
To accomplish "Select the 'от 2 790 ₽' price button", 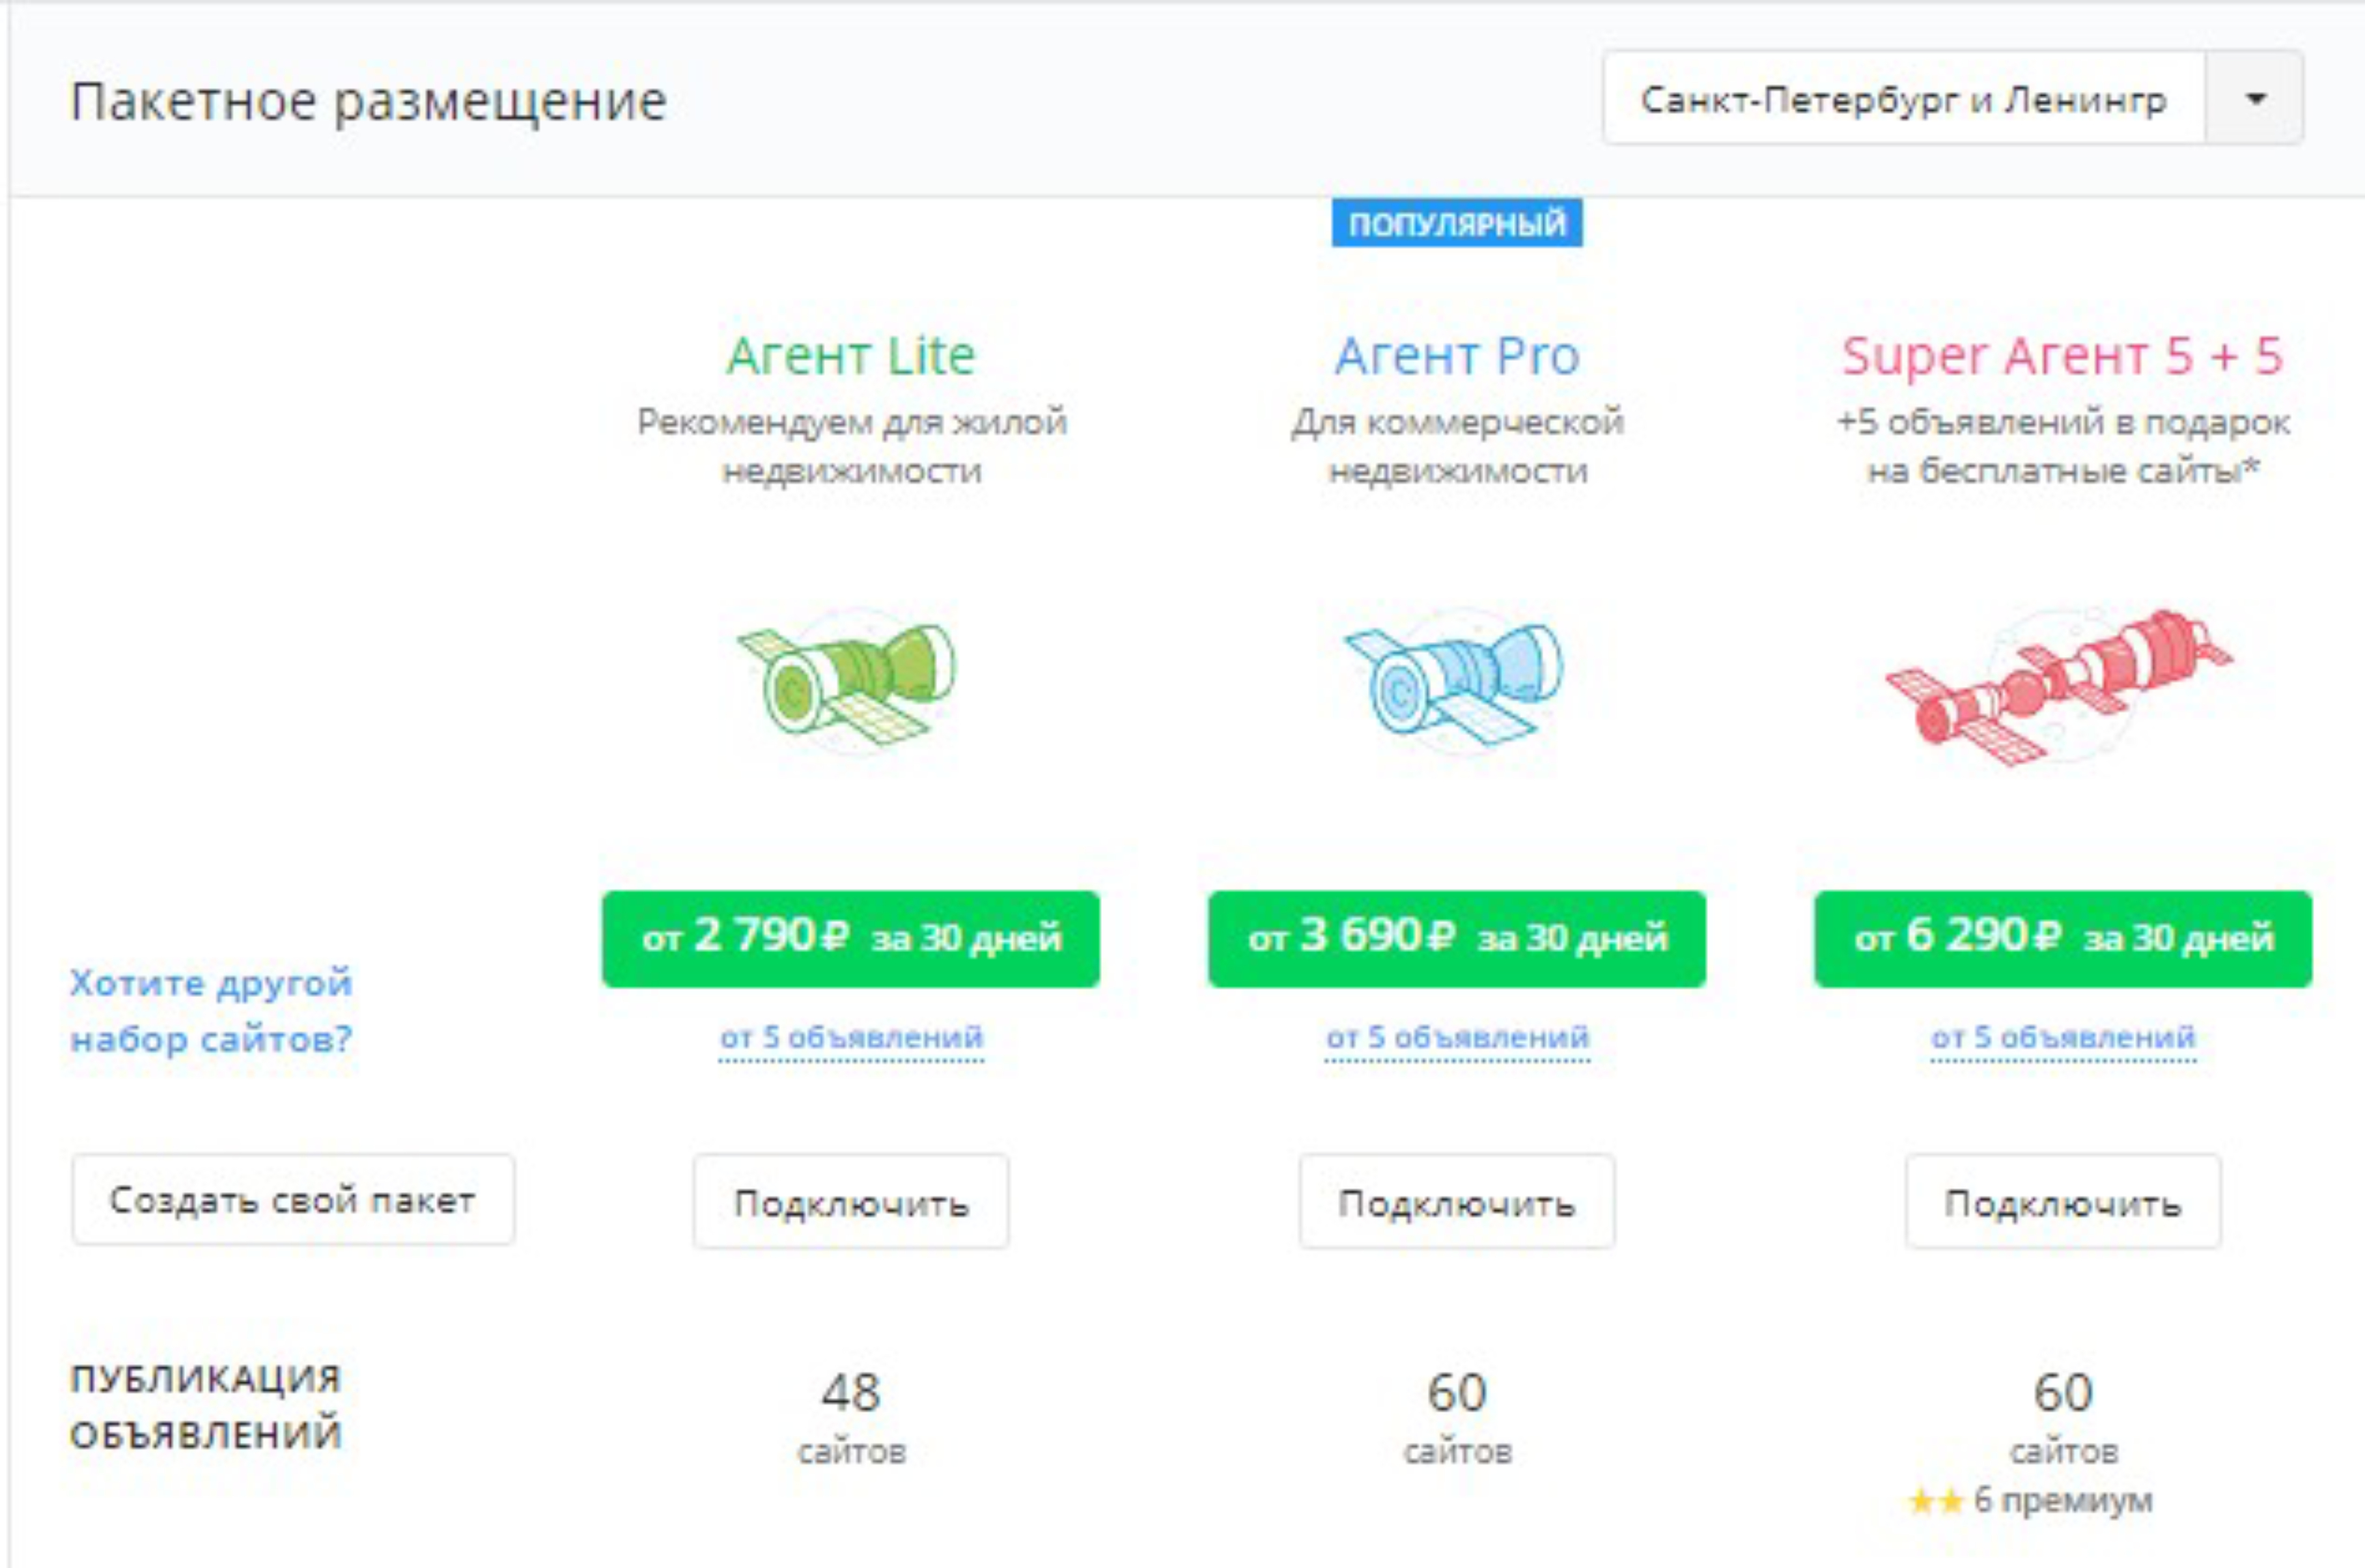I will click(x=851, y=938).
